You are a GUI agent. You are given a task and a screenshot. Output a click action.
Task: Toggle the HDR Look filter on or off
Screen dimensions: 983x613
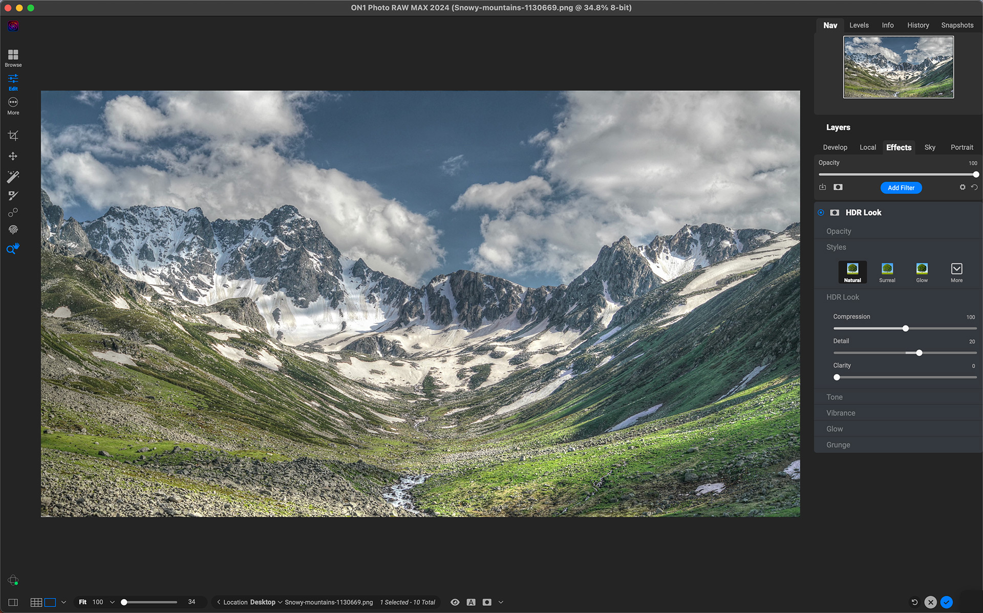821,213
